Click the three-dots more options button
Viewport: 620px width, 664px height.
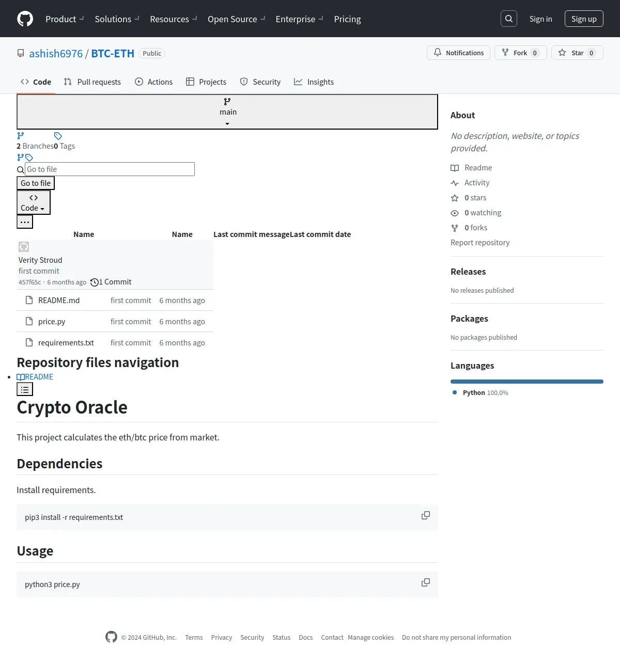[x=25, y=222]
